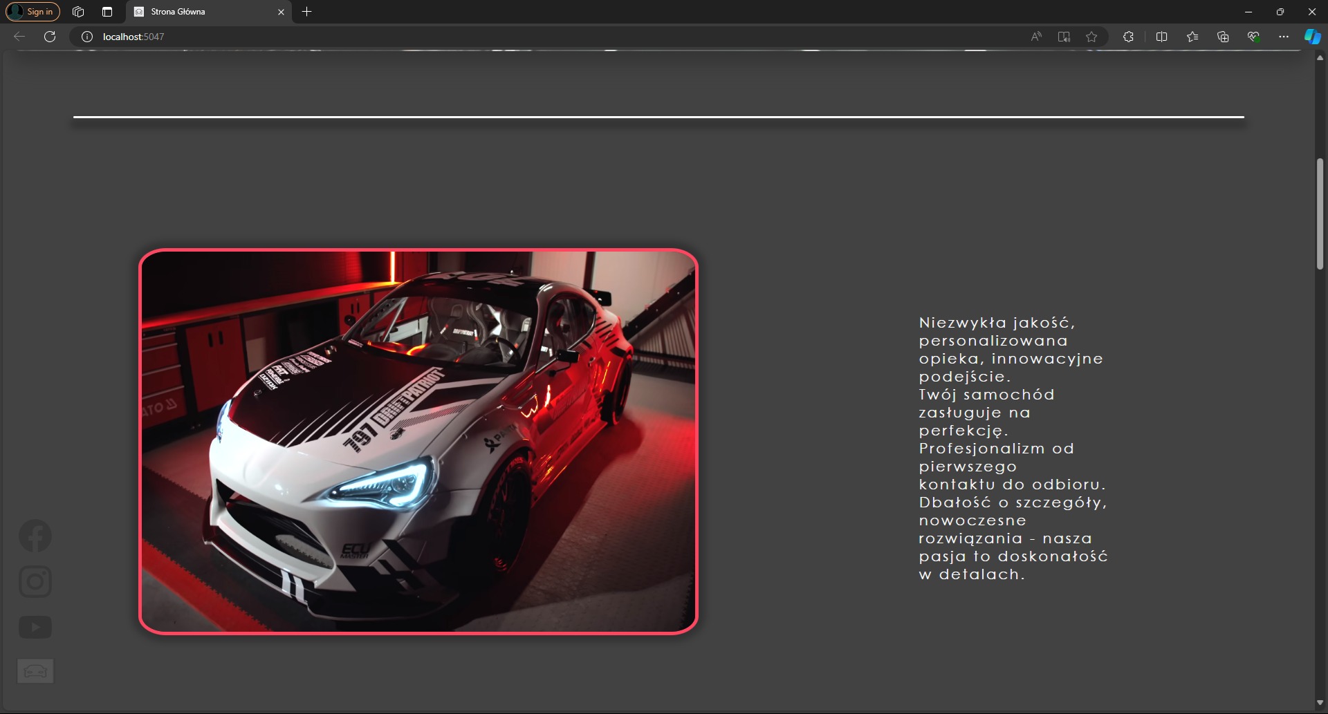The width and height of the screenshot is (1328, 714).
Task: Click the car logo icon in sidebar
Action: (35, 671)
